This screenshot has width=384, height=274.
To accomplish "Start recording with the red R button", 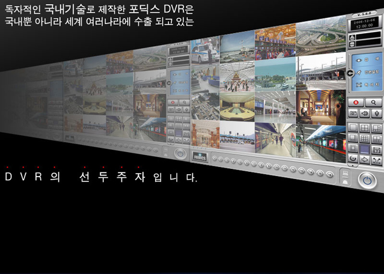I will tap(356, 103).
